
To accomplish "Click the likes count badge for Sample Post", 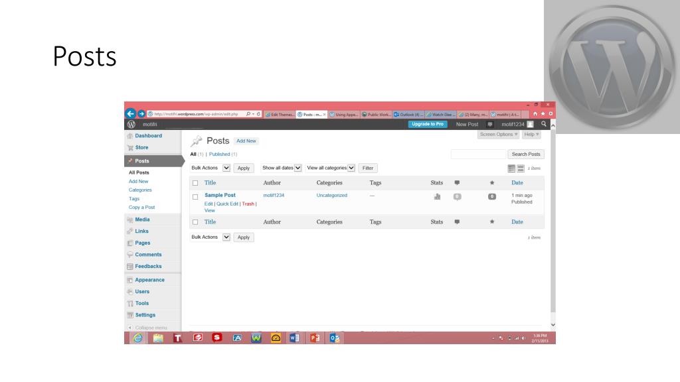I will tap(492, 196).
